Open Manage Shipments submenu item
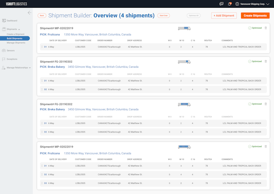Viewport: 274px width, 194px height. pyautogui.click(x=16, y=43)
